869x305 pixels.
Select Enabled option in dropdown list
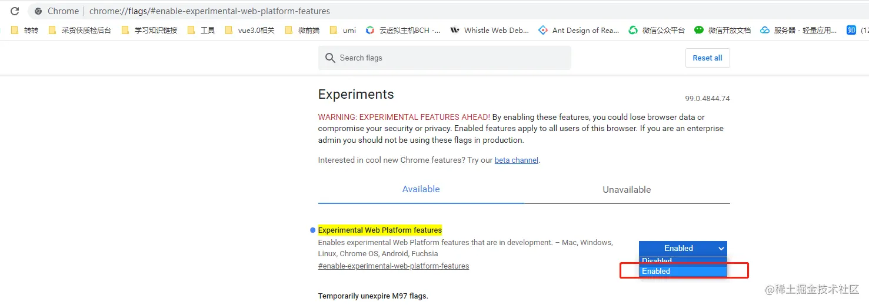[x=682, y=271]
